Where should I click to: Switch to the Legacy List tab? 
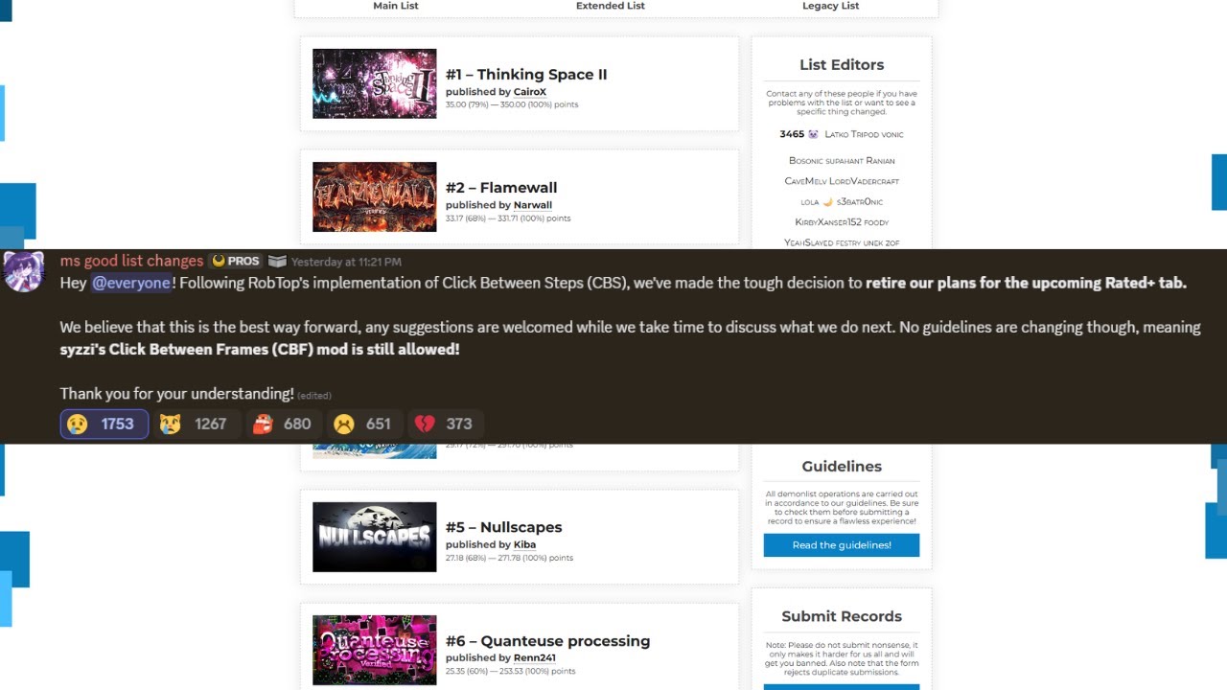tap(831, 6)
